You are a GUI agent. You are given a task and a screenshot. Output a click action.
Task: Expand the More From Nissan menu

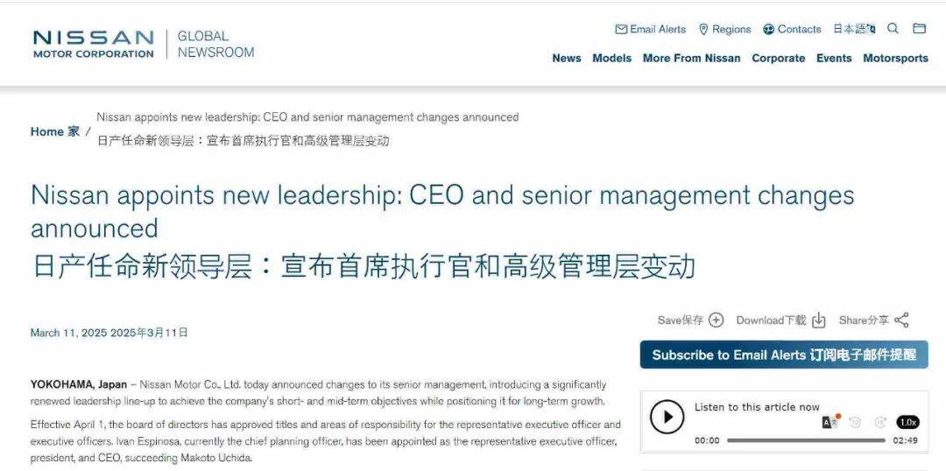click(x=691, y=58)
